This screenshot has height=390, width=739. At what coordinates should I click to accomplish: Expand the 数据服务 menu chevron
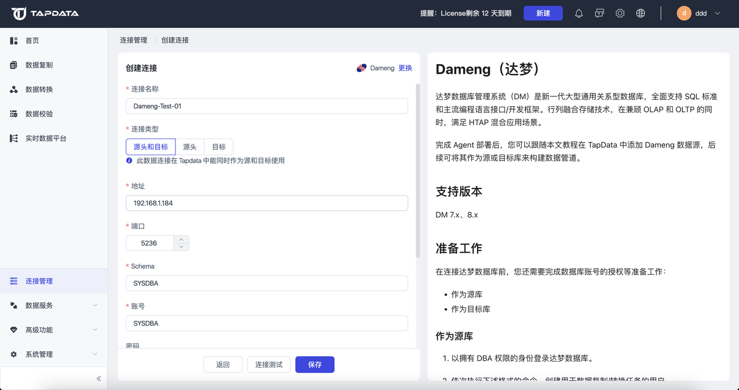click(95, 305)
